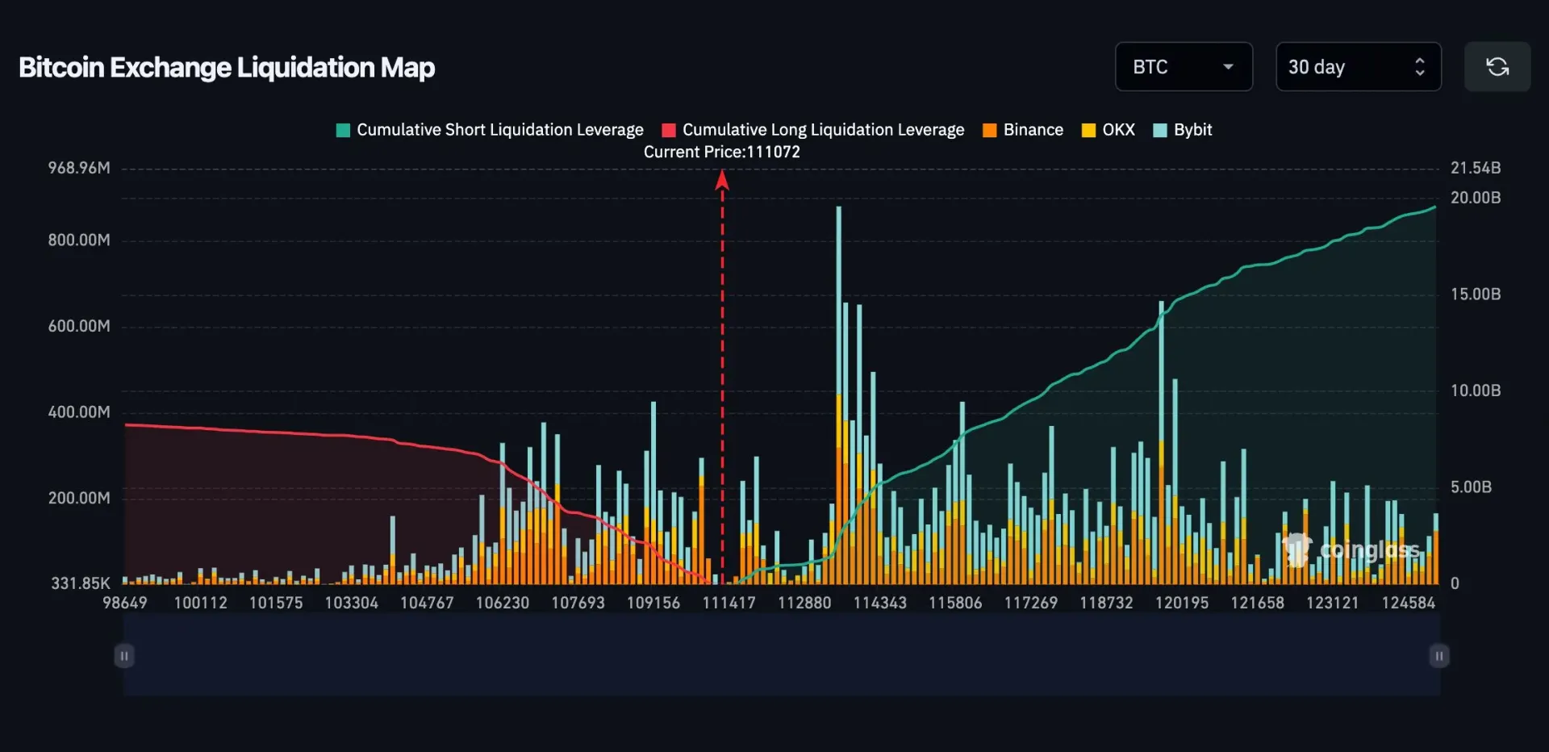Click the yellow OKX legend swatch
The image size is (1549, 752).
pos(1088,131)
